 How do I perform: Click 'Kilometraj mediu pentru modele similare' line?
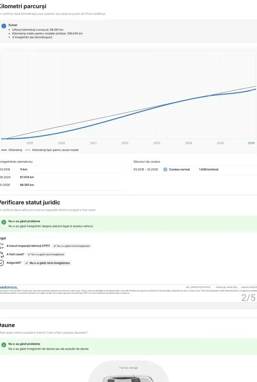tap(47, 33)
